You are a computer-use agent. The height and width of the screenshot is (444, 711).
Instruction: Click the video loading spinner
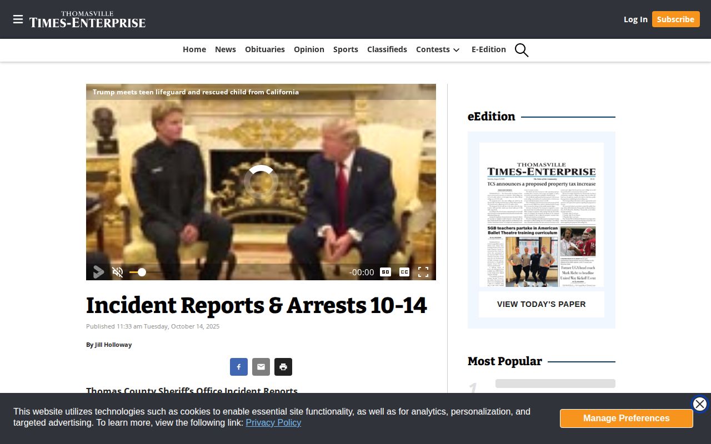pos(261,182)
